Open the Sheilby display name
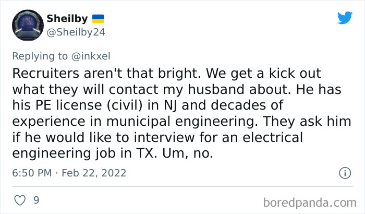This screenshot has height=214, width=365. click(67, 19)
